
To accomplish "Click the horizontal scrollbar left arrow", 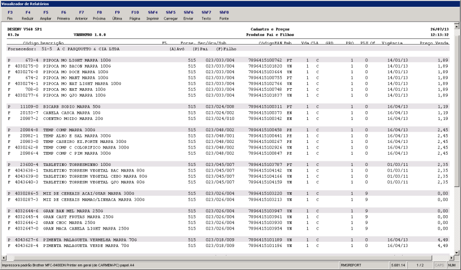I will tap(4, 258).
